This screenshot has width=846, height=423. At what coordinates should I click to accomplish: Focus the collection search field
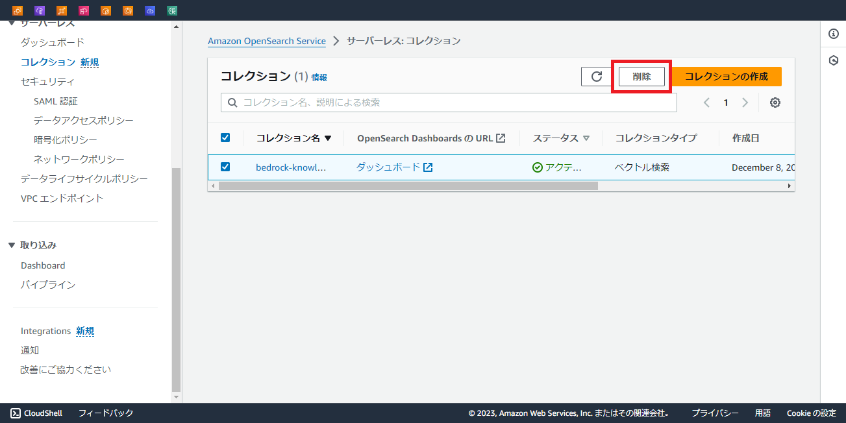pyautogui.click(x=449, y=103)
